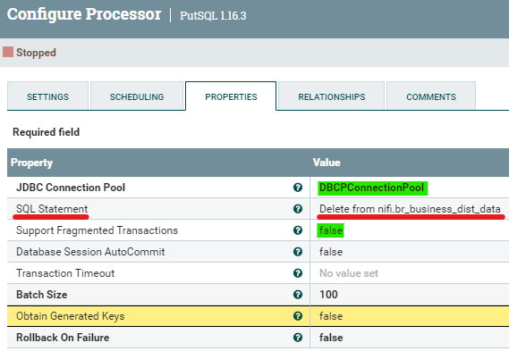Edit the Batch Size value 100
This screenshot has height=351, width=509.
pyautogui.click(x=328, y=294)
